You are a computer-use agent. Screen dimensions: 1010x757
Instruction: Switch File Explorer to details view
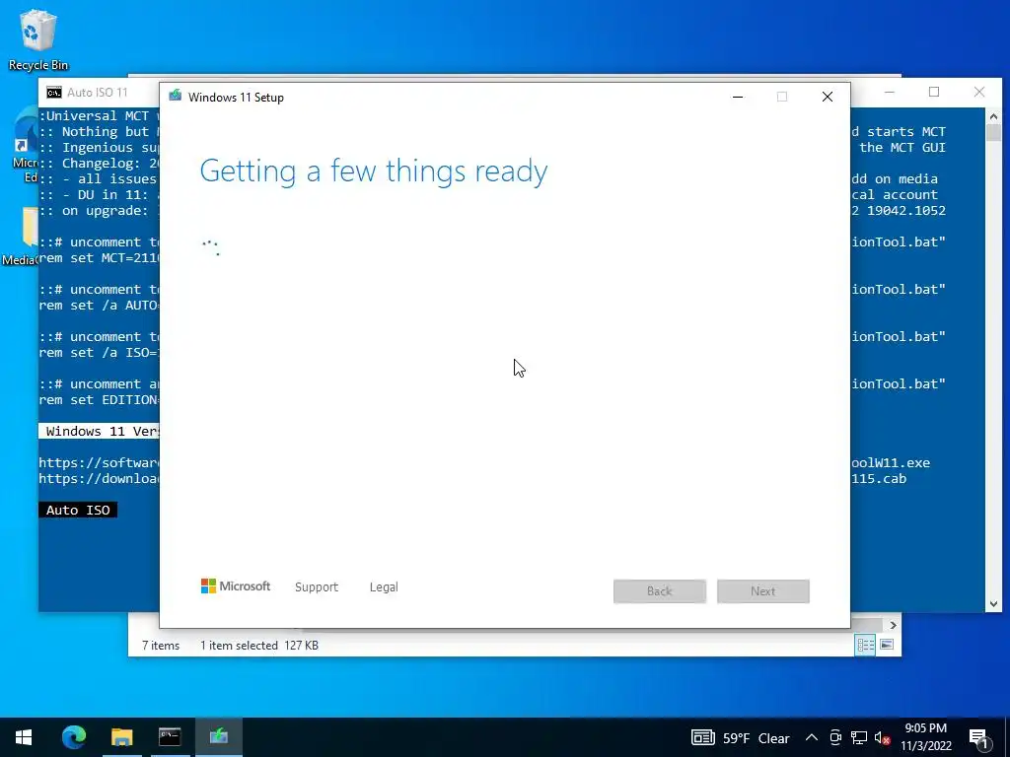(865, 645)
